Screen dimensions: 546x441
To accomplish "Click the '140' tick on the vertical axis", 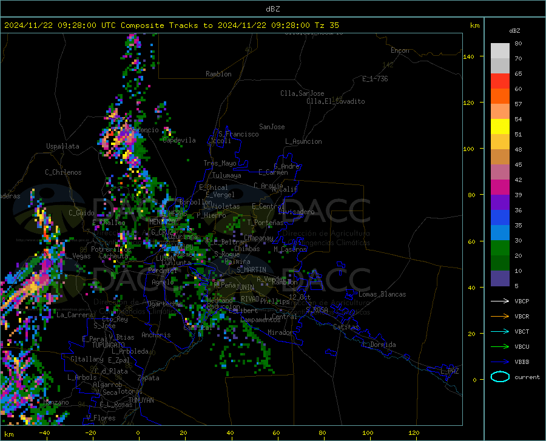I will click(469, 57).
